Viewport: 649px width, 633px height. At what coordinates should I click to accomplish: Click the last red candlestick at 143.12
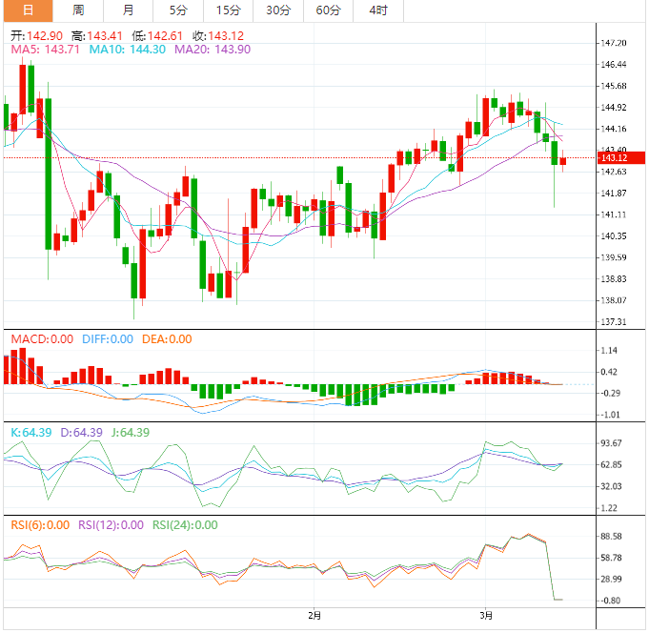562,161
